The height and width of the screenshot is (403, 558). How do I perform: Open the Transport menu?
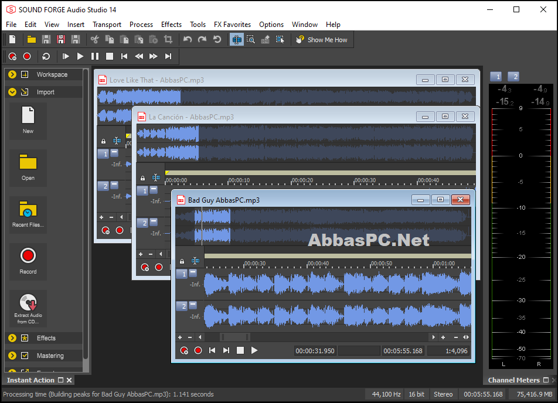point(107,25)
